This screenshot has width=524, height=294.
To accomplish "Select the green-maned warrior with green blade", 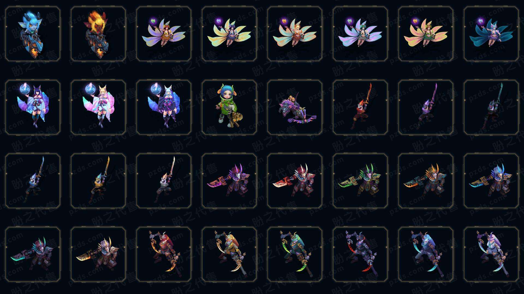I will (x=360, y=181).
